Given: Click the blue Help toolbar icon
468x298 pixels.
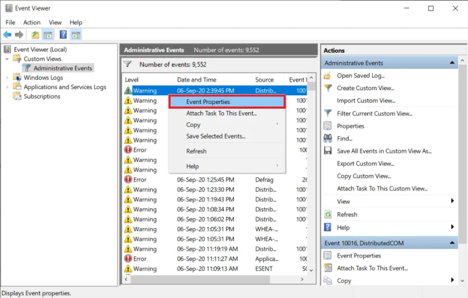Looking at the screenshot, I should (x=63, y=34).
